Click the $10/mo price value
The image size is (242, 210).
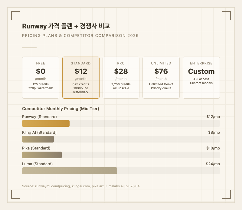[213, 148]
